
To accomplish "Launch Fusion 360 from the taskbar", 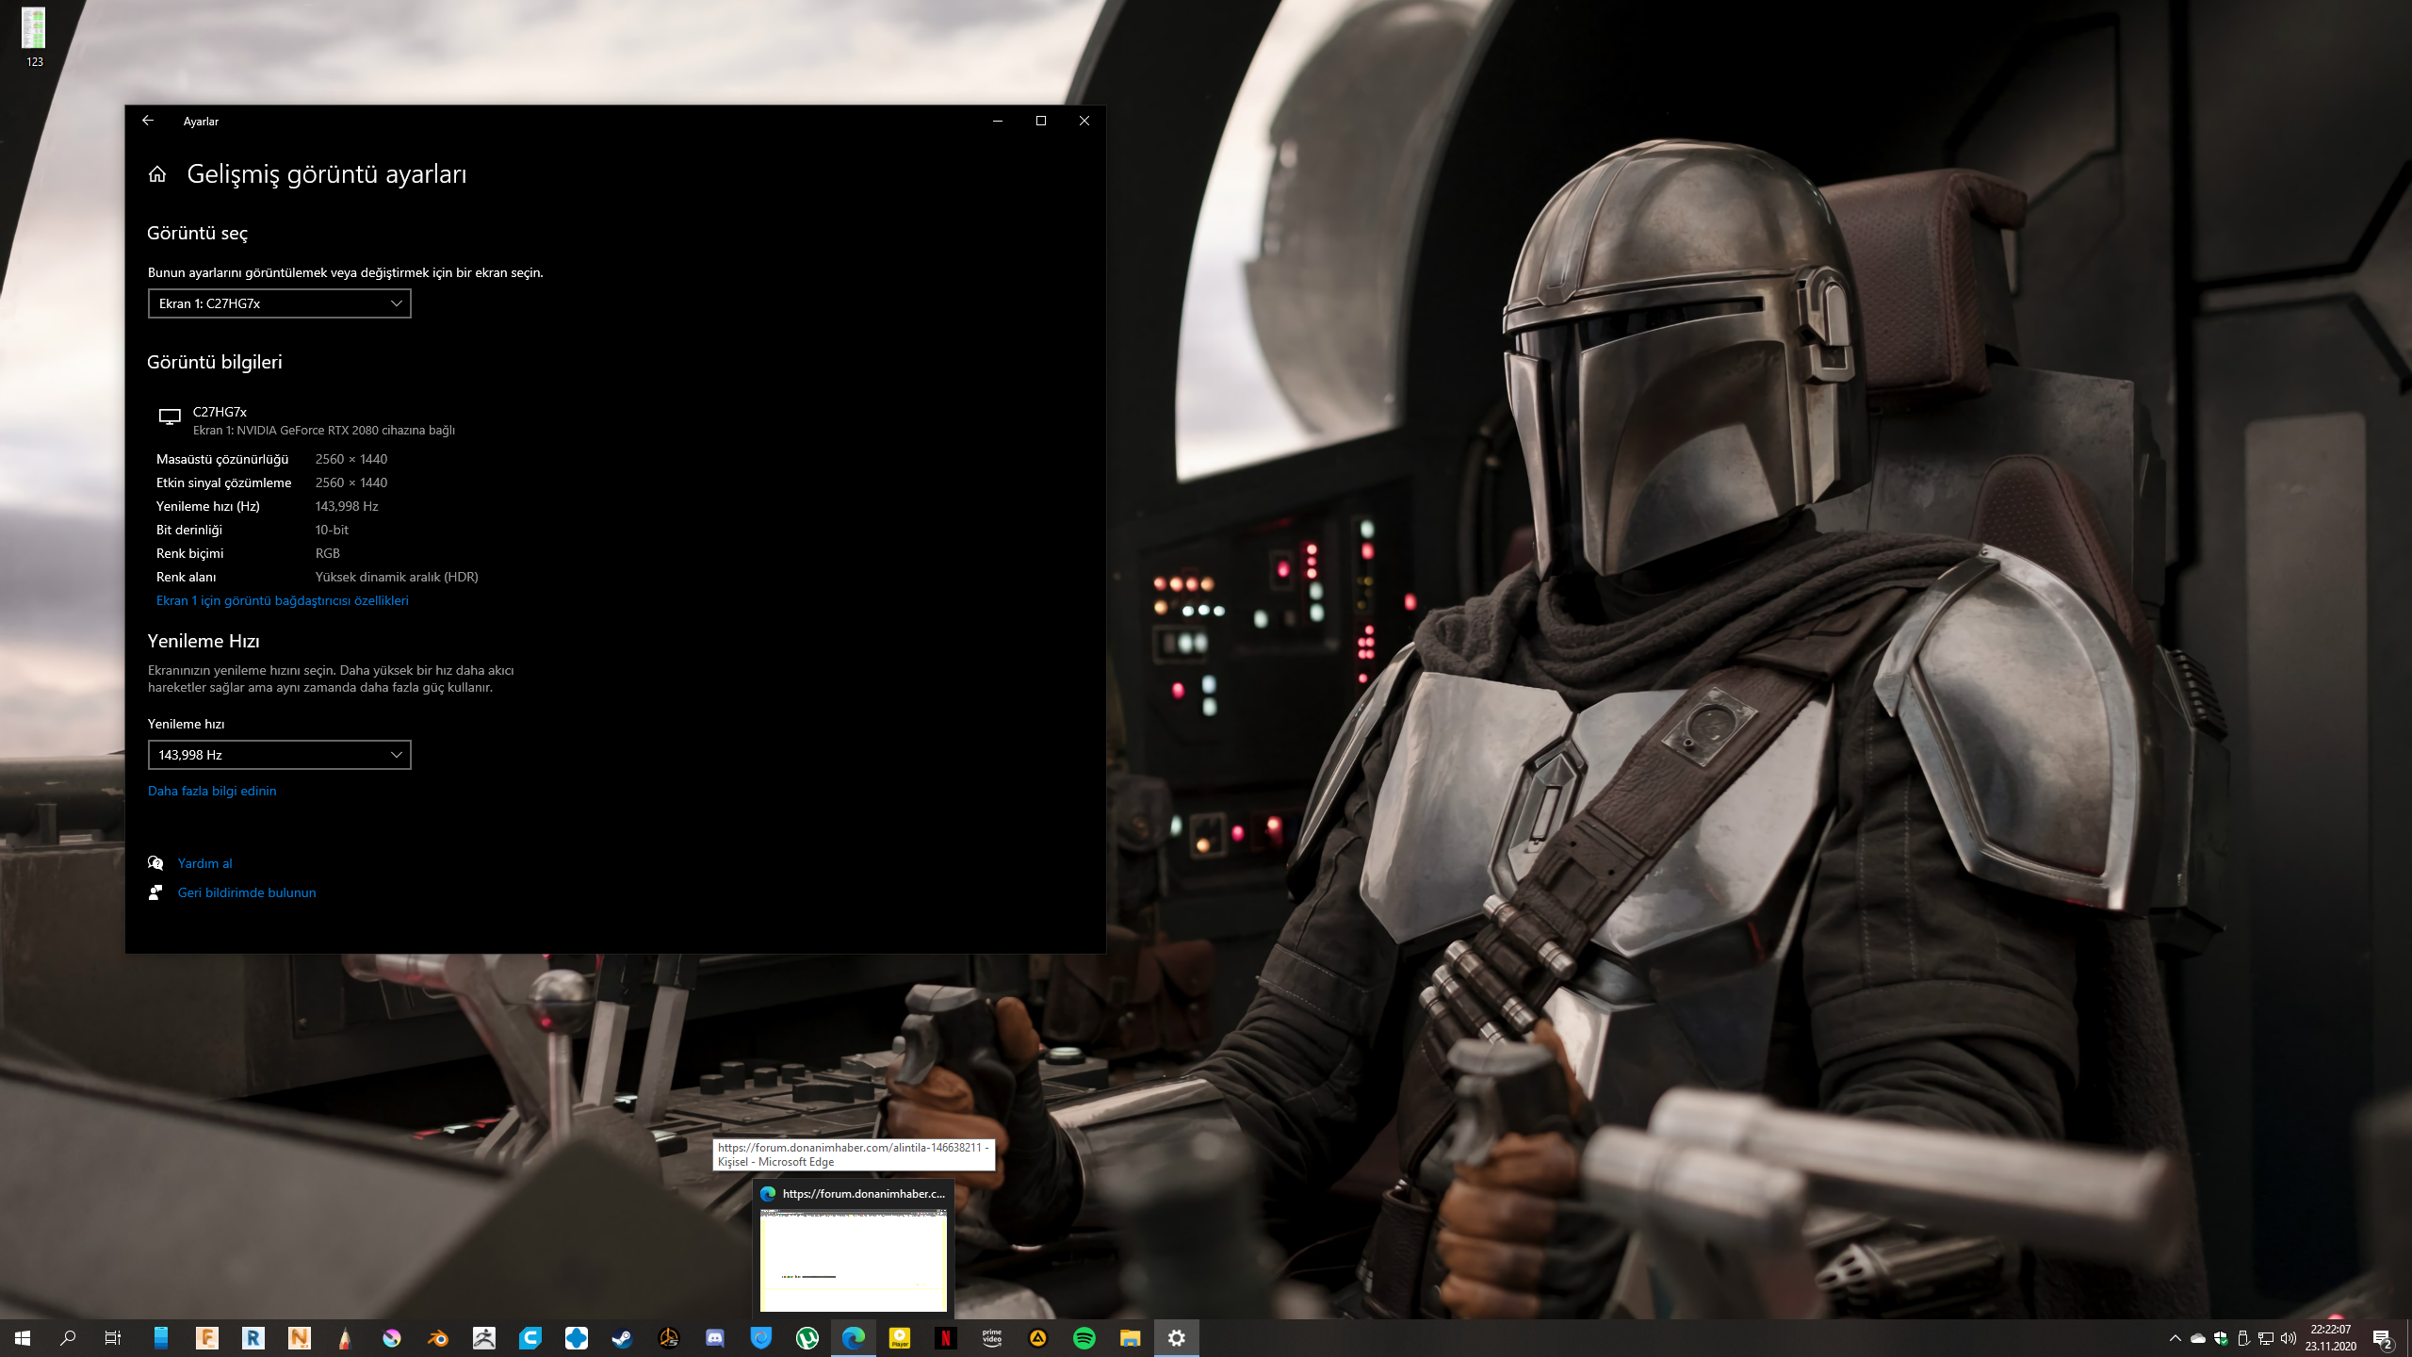I will pos(207,1338).
